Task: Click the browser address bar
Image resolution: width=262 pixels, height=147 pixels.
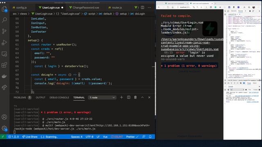Action: [x=184, y=7]
